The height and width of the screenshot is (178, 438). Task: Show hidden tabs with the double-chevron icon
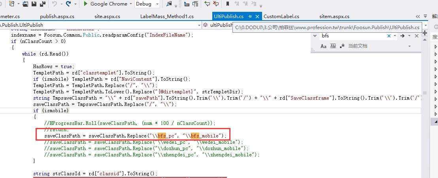418,17
